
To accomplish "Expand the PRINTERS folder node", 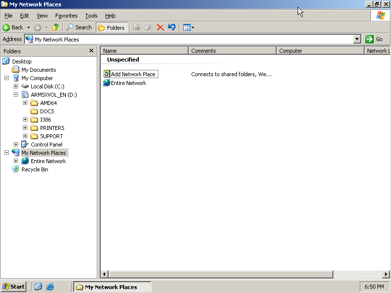I will (x=25, y=128).
